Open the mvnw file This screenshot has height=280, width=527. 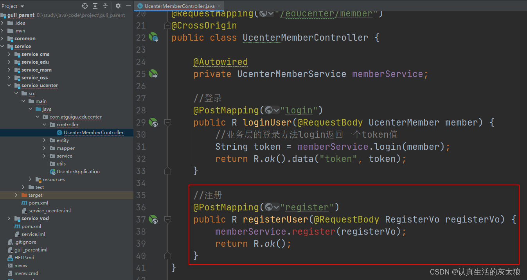coord(21,266)
